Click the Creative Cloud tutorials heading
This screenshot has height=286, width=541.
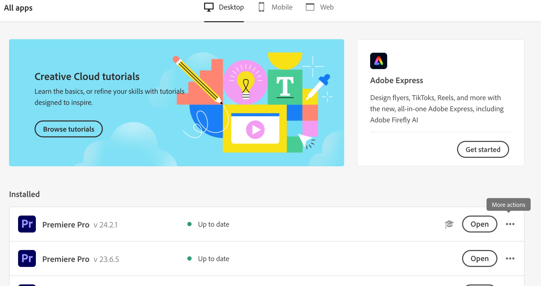point(87,77)
